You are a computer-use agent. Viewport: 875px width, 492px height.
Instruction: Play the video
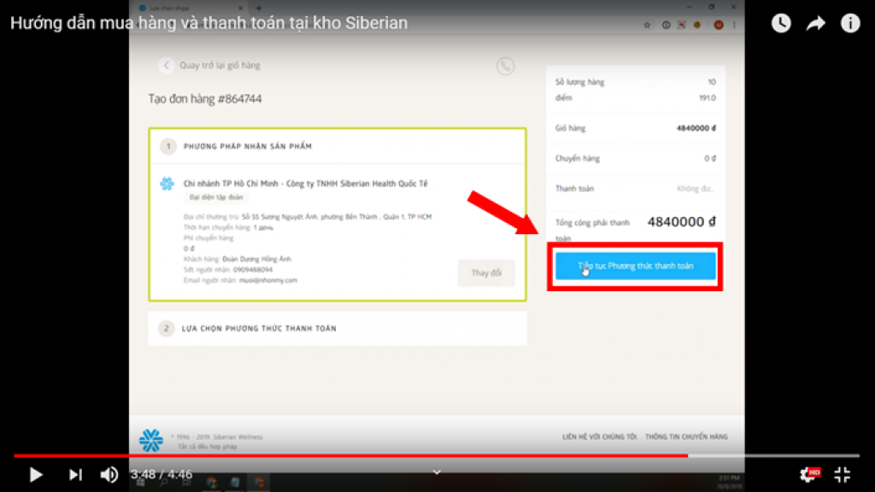click(x=36, y=474)
